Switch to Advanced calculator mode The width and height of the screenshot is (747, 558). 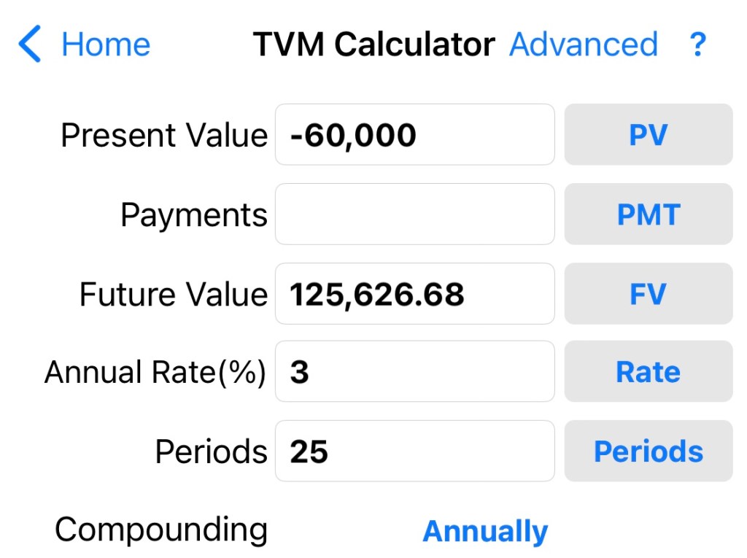click(584, 44)
